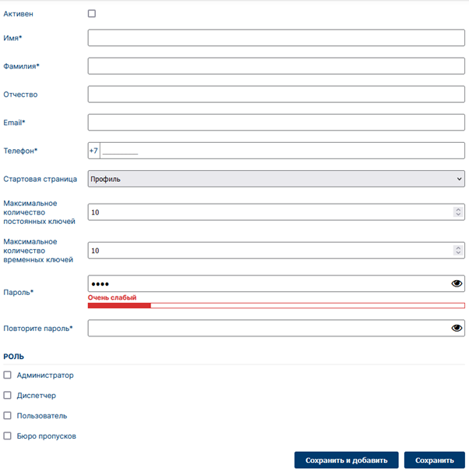The width and height of the screenshot is (469, 473).
Task: Click the Отчество input field
Action: point(276,94)
